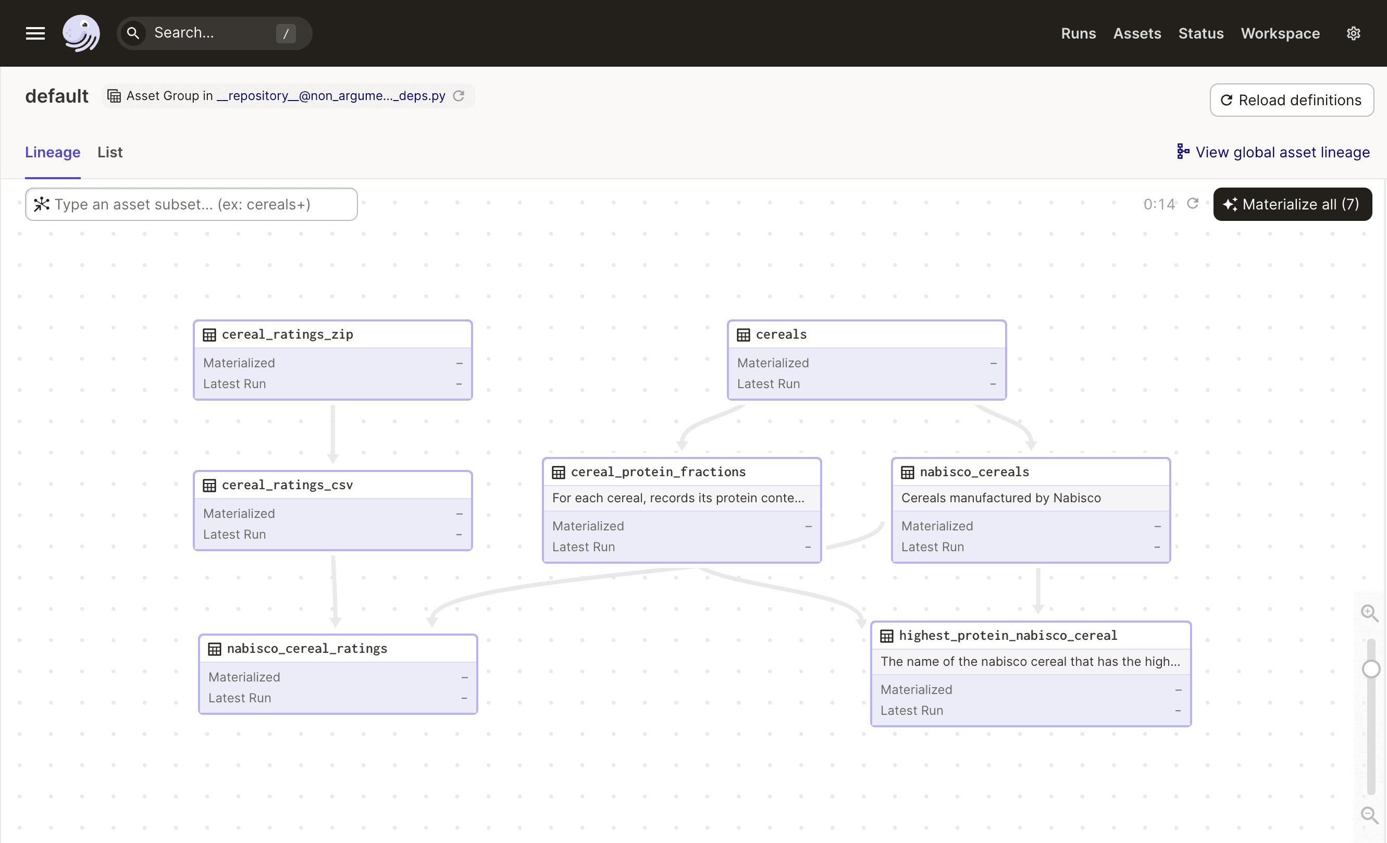Click the refresh icon next to 0:14 timer
The height and width of the screenshot is (843, 1387).
pyautogui.click(x=1194, y=204)
